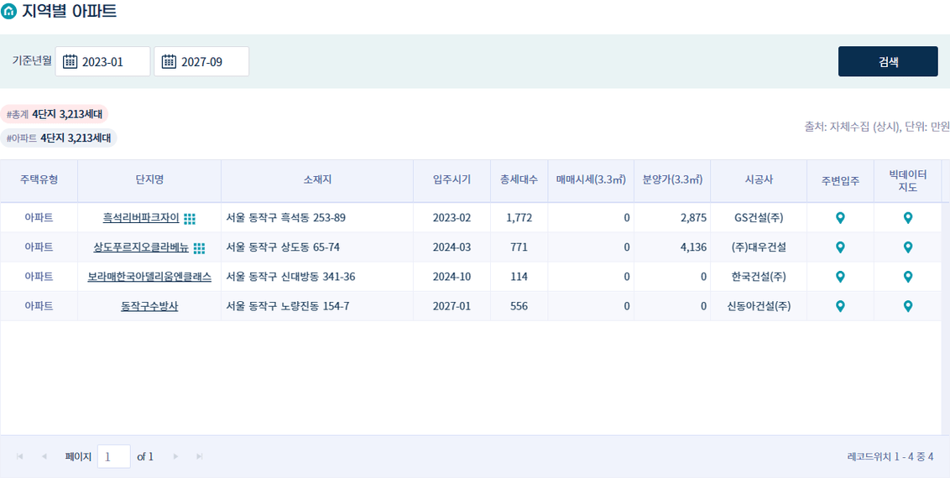Sort by 입주시기 column header
The image size is (950, 478).
pyautogui.click(x=452, y=179)
